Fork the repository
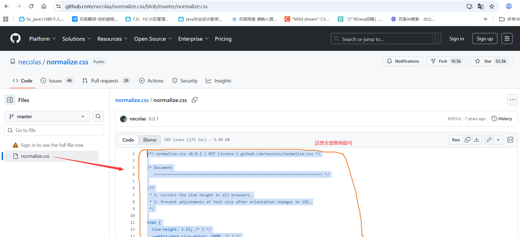 (447, 61)
